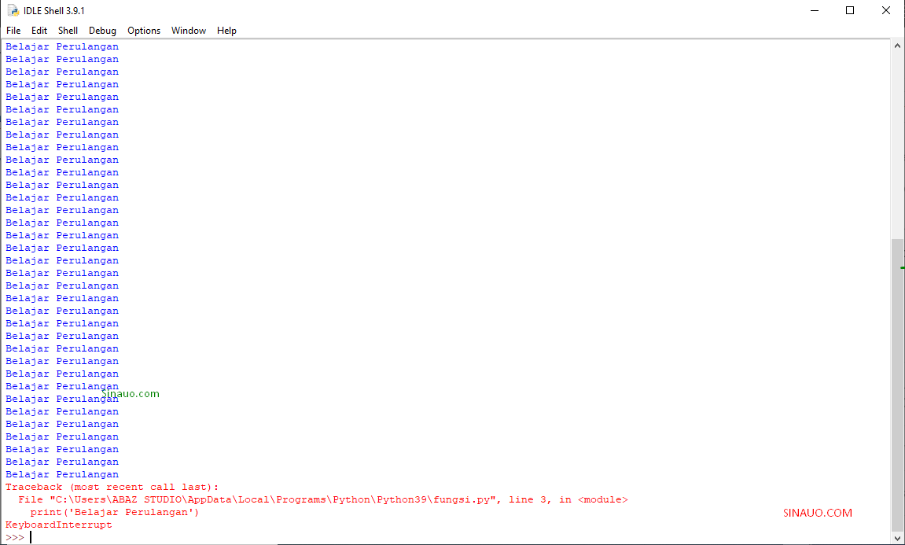
Task: Click the scrollbar down arrow
Action: click(x=897, y=537)
